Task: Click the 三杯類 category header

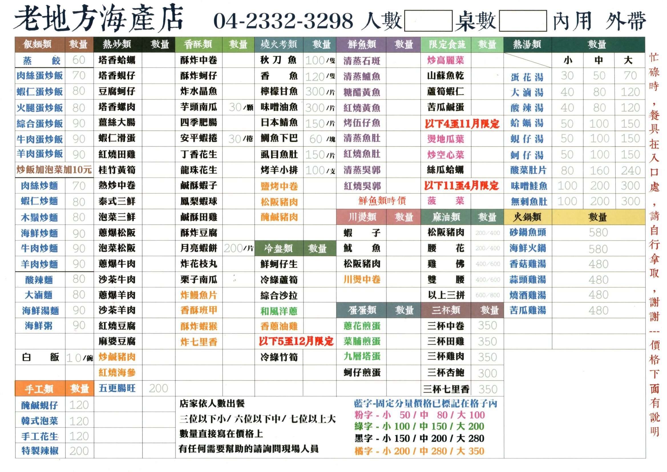Action: [446, 310]
